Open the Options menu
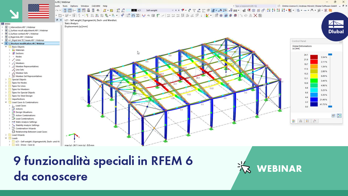Viewport: 348px width, 196px height. point(74,6)
